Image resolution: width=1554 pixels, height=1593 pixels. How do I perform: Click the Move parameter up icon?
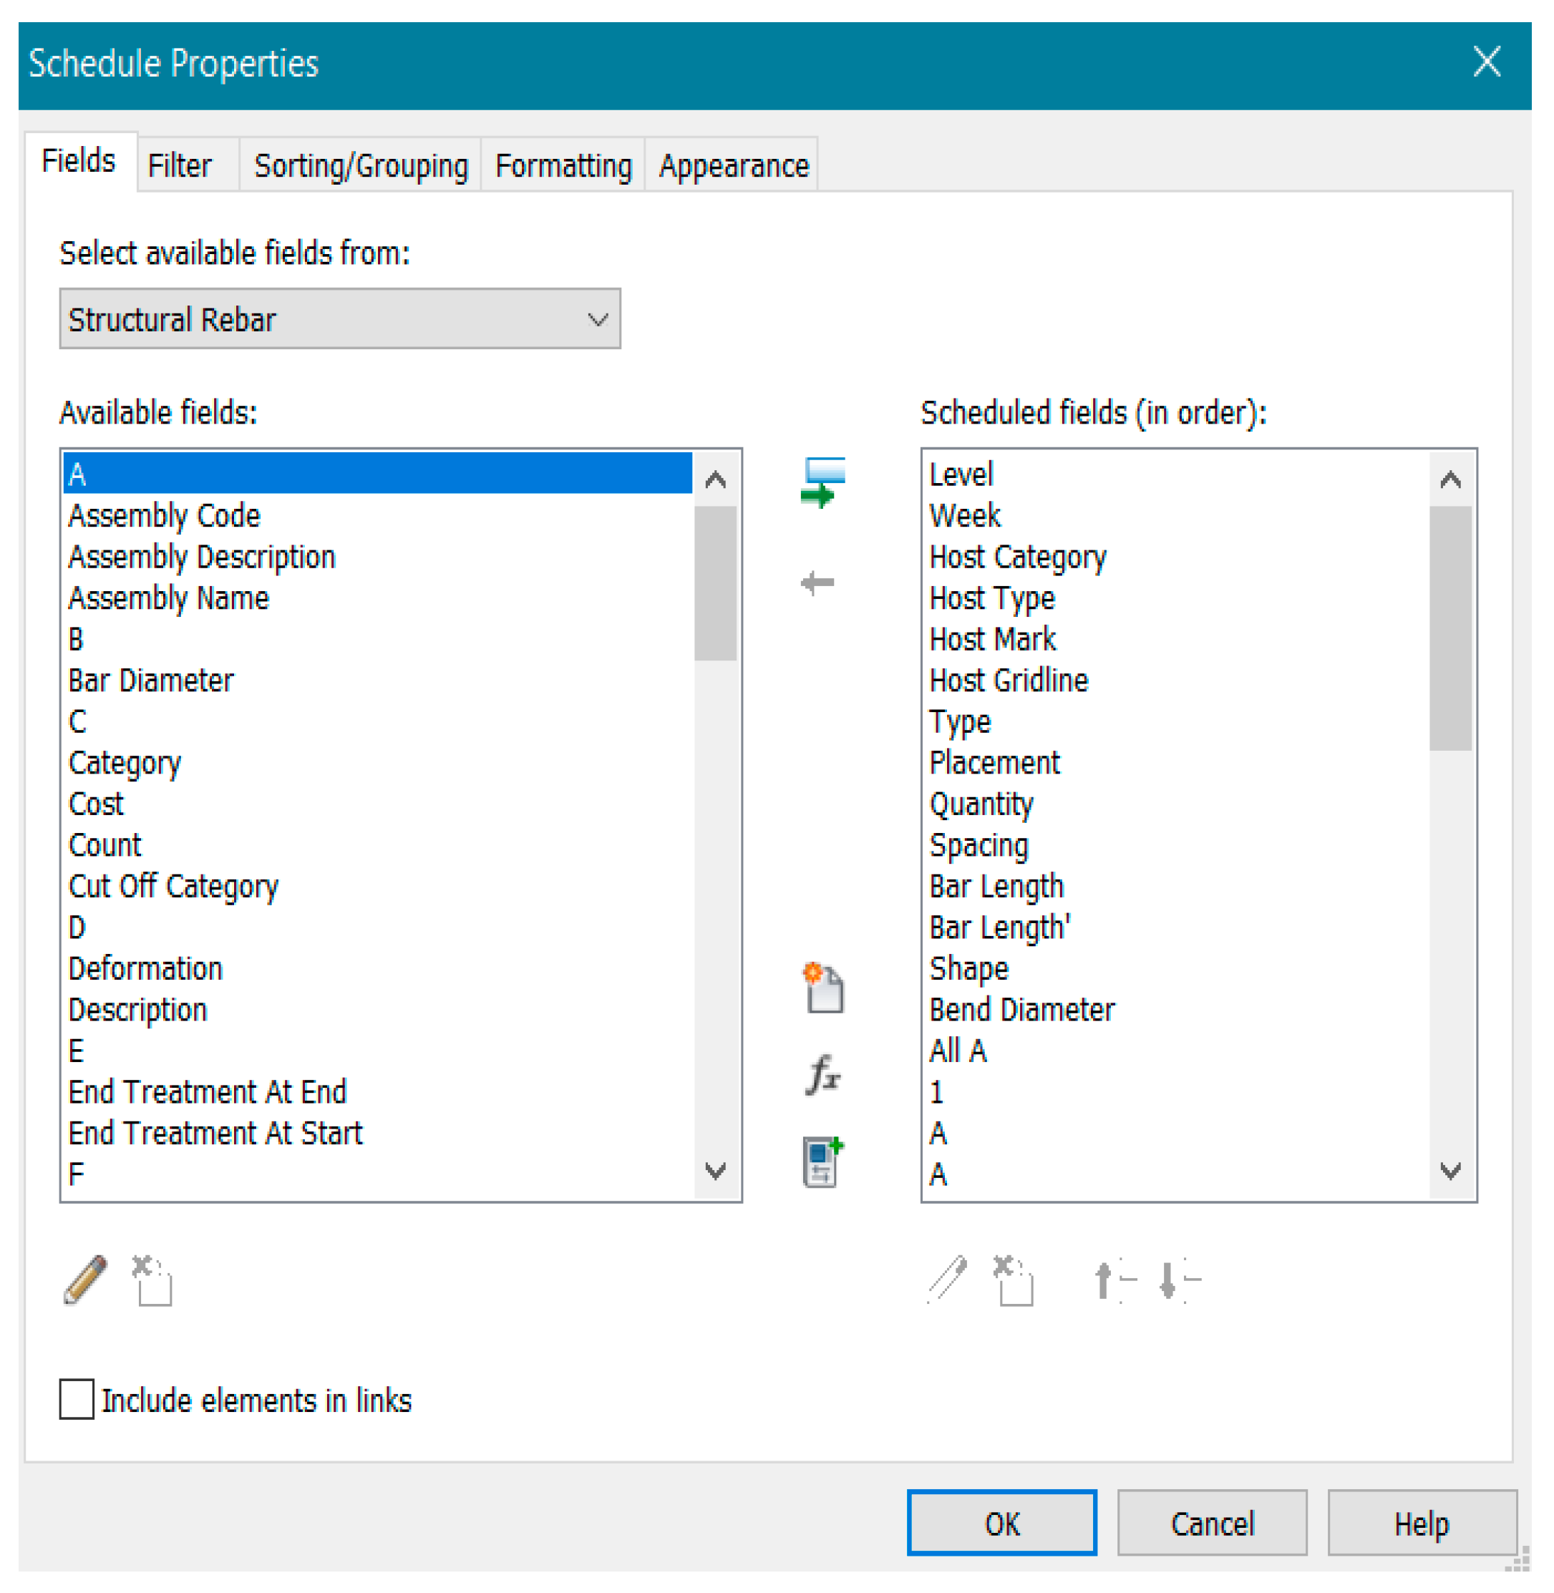click(x=1113, y=1280)
